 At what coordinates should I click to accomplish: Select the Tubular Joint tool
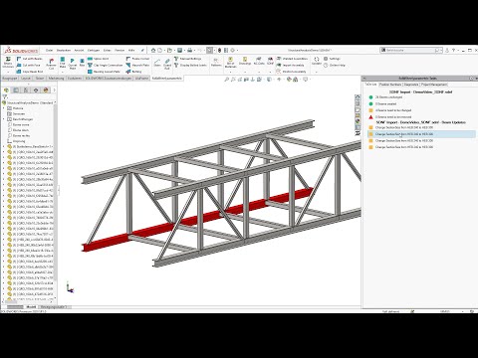point(99,59)
